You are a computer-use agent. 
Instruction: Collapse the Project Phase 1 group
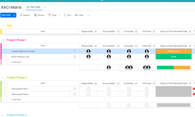pos(4,40)
